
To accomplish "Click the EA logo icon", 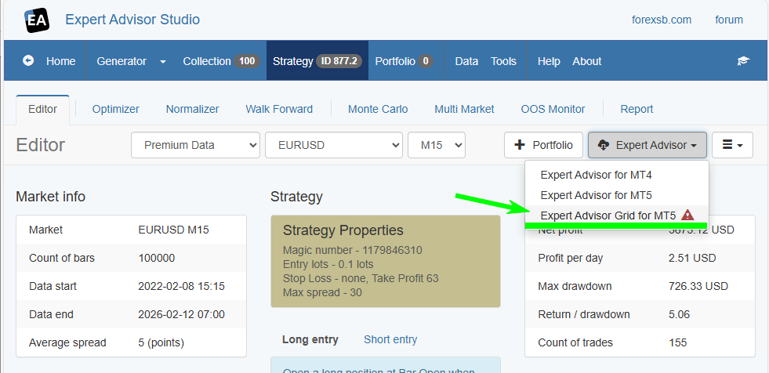I will coord(36,20).
